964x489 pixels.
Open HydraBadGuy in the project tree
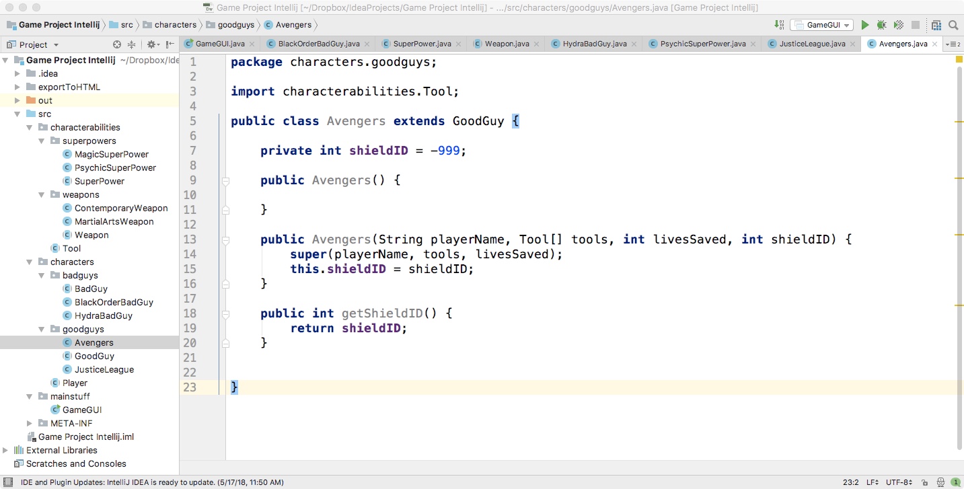pos(103,315)
